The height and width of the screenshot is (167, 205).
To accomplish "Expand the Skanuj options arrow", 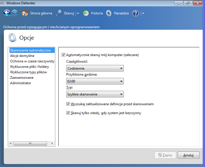I will [78, 13].
